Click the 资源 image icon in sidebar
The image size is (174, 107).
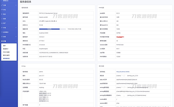[x=2, y=19]
